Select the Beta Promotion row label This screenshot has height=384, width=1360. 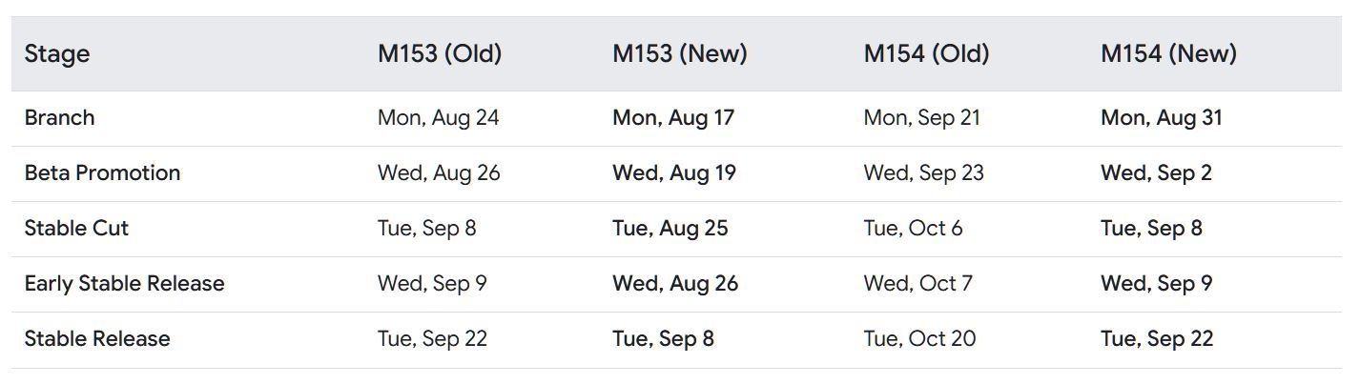pos(102,173)
